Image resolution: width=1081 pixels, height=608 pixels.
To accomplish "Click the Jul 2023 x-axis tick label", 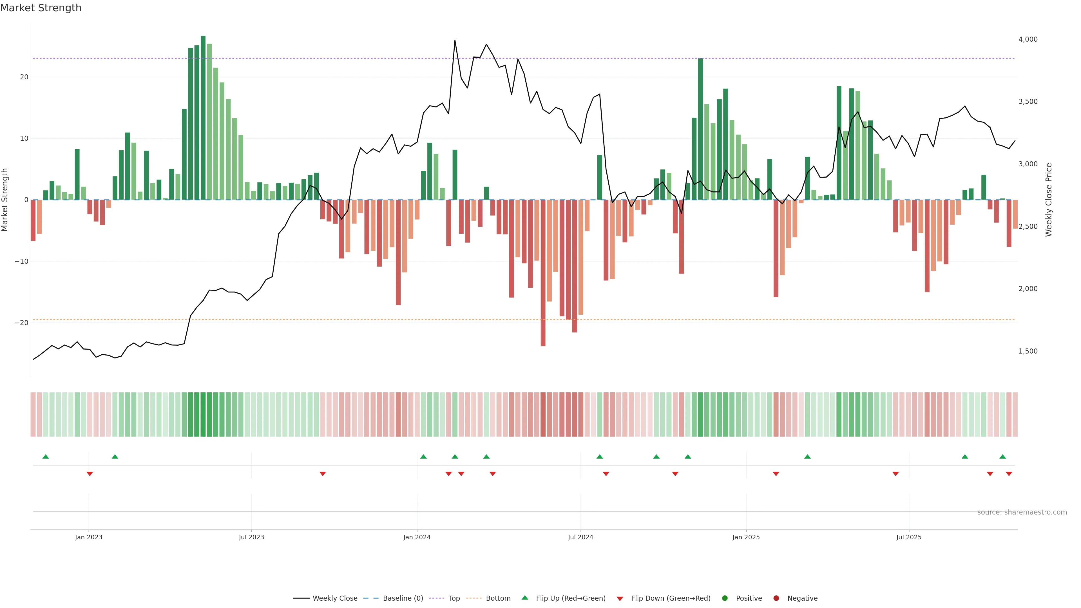I will 251,537.
